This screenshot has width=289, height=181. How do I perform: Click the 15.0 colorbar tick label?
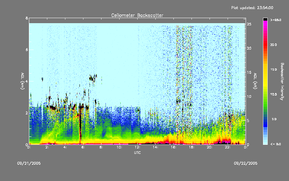tap(273, 70)
